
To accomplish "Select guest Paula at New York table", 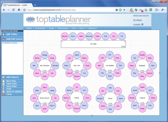I will pos(87,66).
